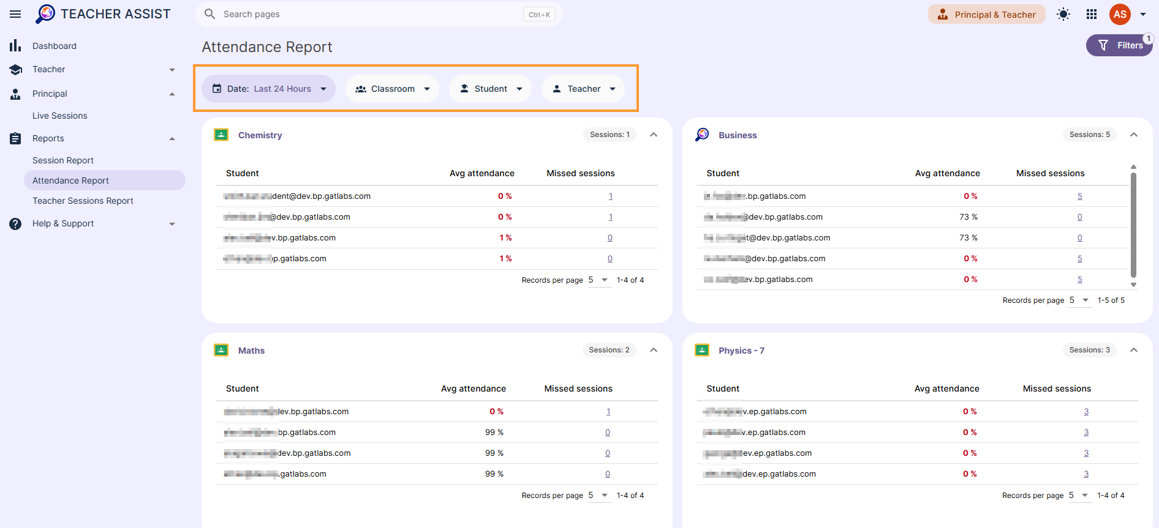Click the Chemistry card title

[x=260, y=135]
